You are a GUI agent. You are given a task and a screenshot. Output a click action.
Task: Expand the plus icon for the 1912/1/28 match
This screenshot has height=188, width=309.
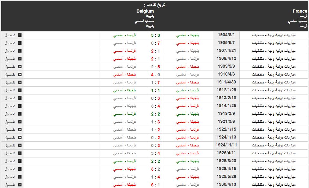[x=20, y=90]
